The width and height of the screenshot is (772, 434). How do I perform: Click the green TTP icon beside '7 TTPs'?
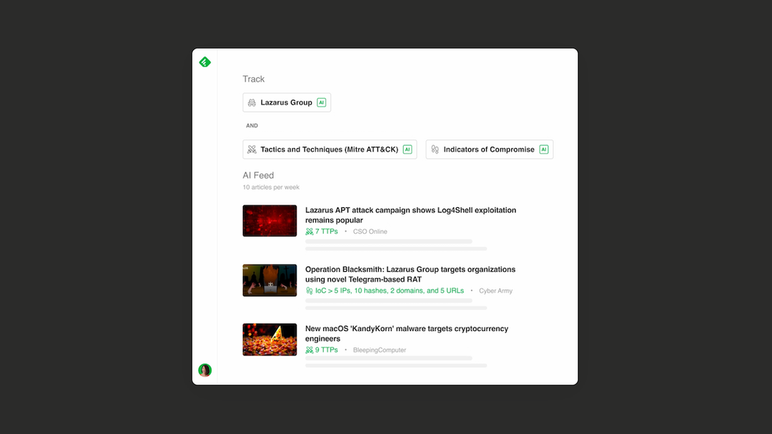pyautogui.click(x=308, y=231)
